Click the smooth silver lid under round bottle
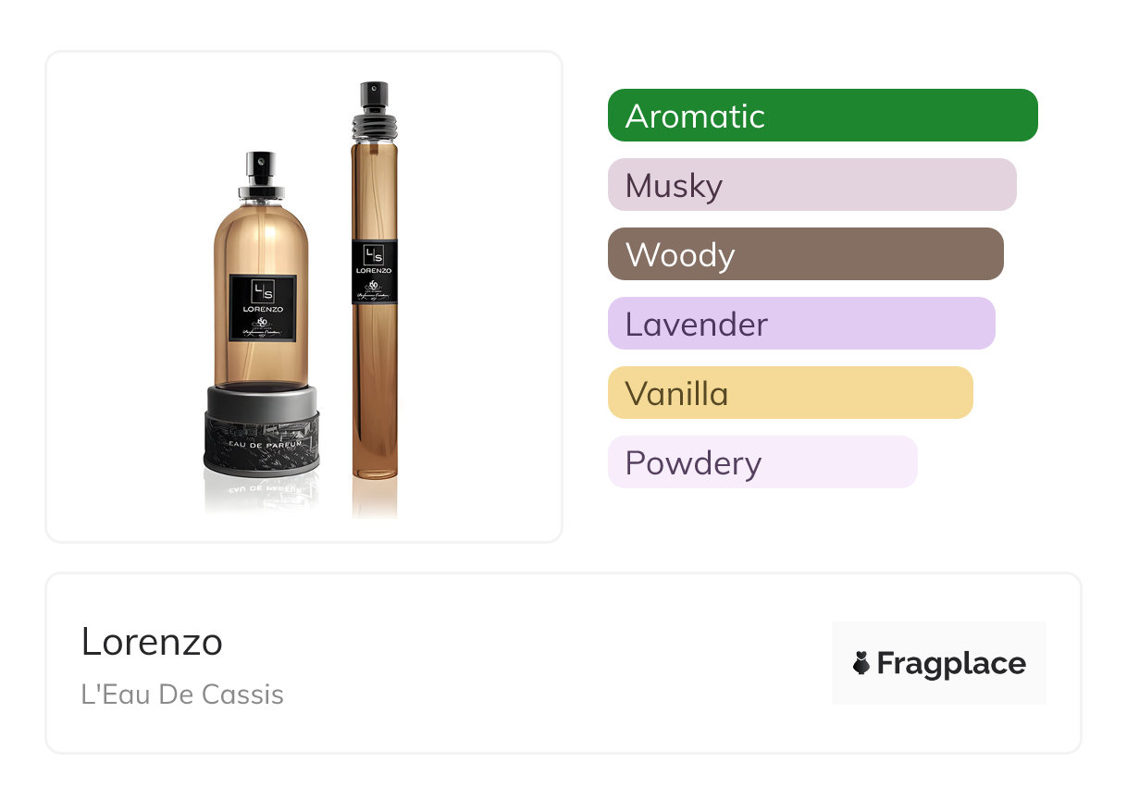 [262, 402]
